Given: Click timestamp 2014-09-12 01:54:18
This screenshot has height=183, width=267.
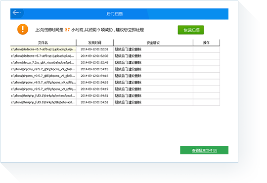Looking at the screenshot, I should [x=94, y=83].
